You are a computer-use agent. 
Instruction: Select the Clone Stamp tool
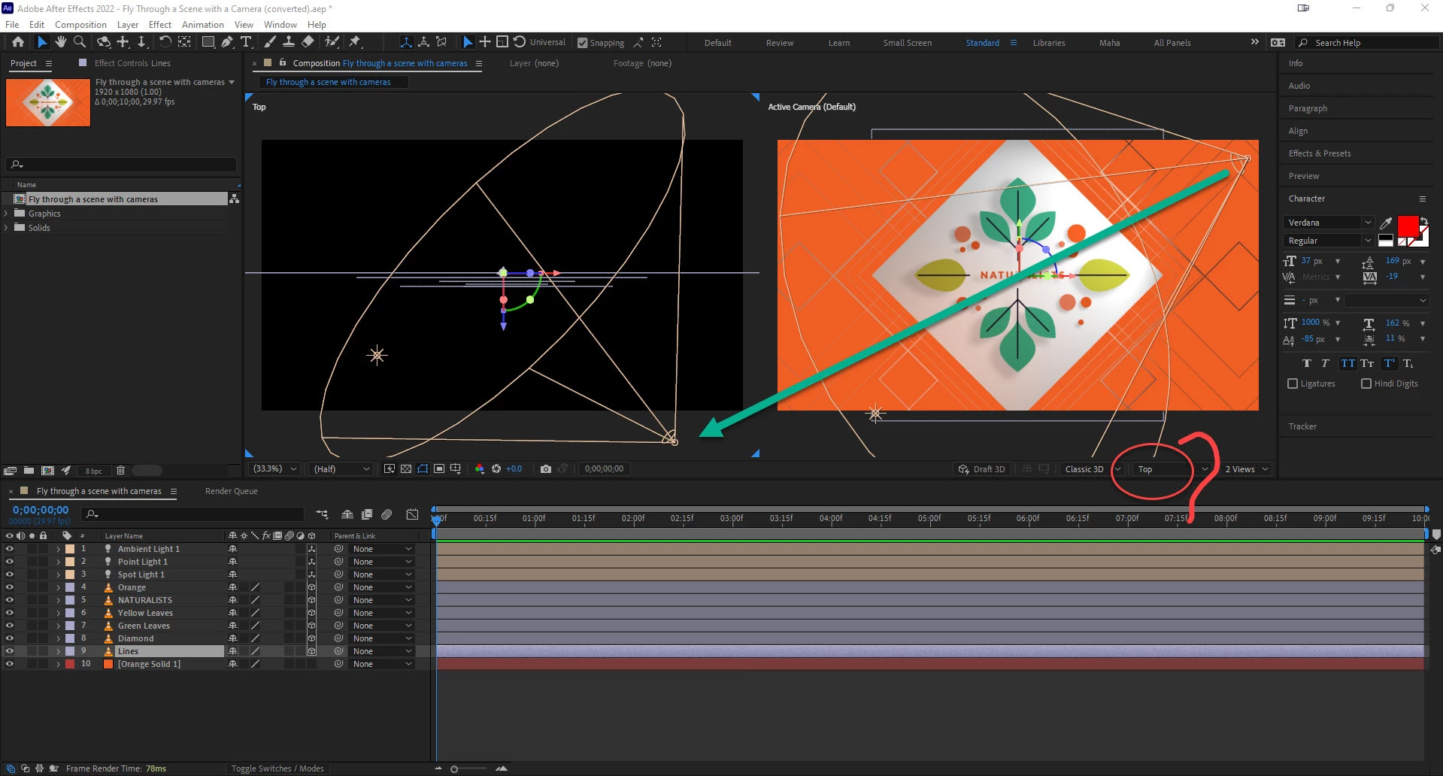(x=288, y=42)
